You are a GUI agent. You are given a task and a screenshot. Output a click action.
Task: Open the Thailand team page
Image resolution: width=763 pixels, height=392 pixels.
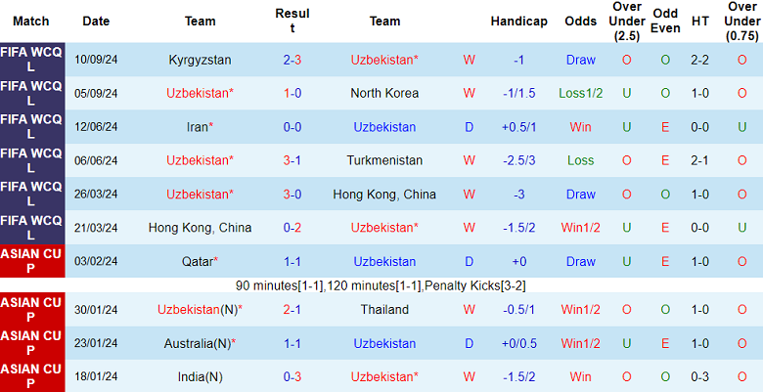pos(384,310)
